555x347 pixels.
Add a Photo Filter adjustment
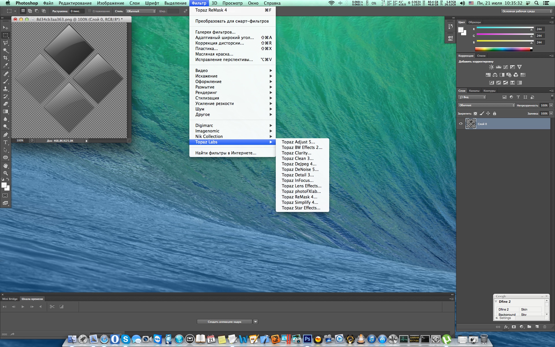click(509, 75)
